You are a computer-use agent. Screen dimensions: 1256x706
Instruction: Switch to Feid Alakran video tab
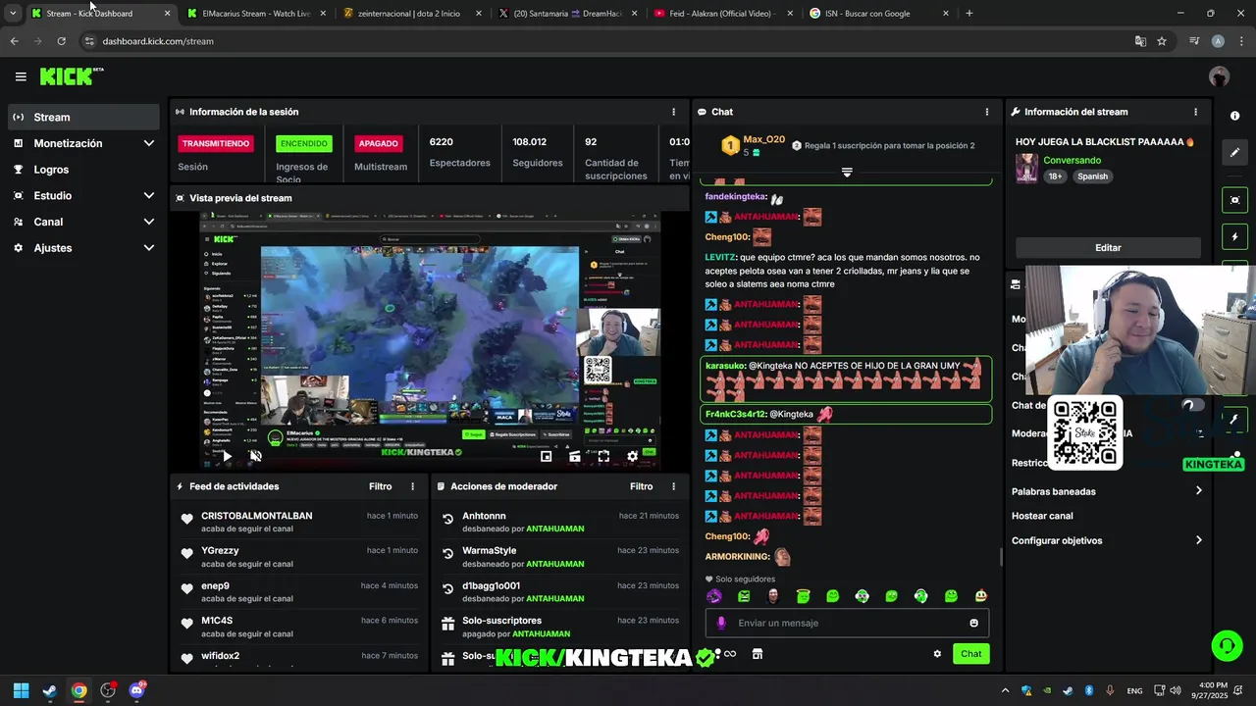click(x=722, y=14)
